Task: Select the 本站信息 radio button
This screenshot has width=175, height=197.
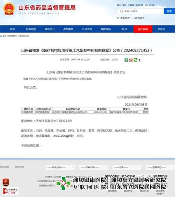Action: pyautogui.click(x=118, y=18)
